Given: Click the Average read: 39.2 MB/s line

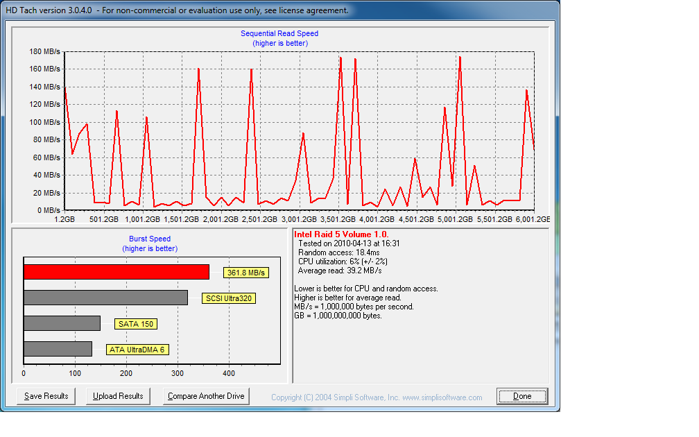Looking at the screenshot, I should [x=340, y=271].
